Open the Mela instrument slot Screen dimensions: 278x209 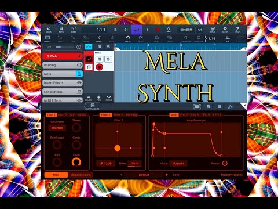tap(63, 74)
